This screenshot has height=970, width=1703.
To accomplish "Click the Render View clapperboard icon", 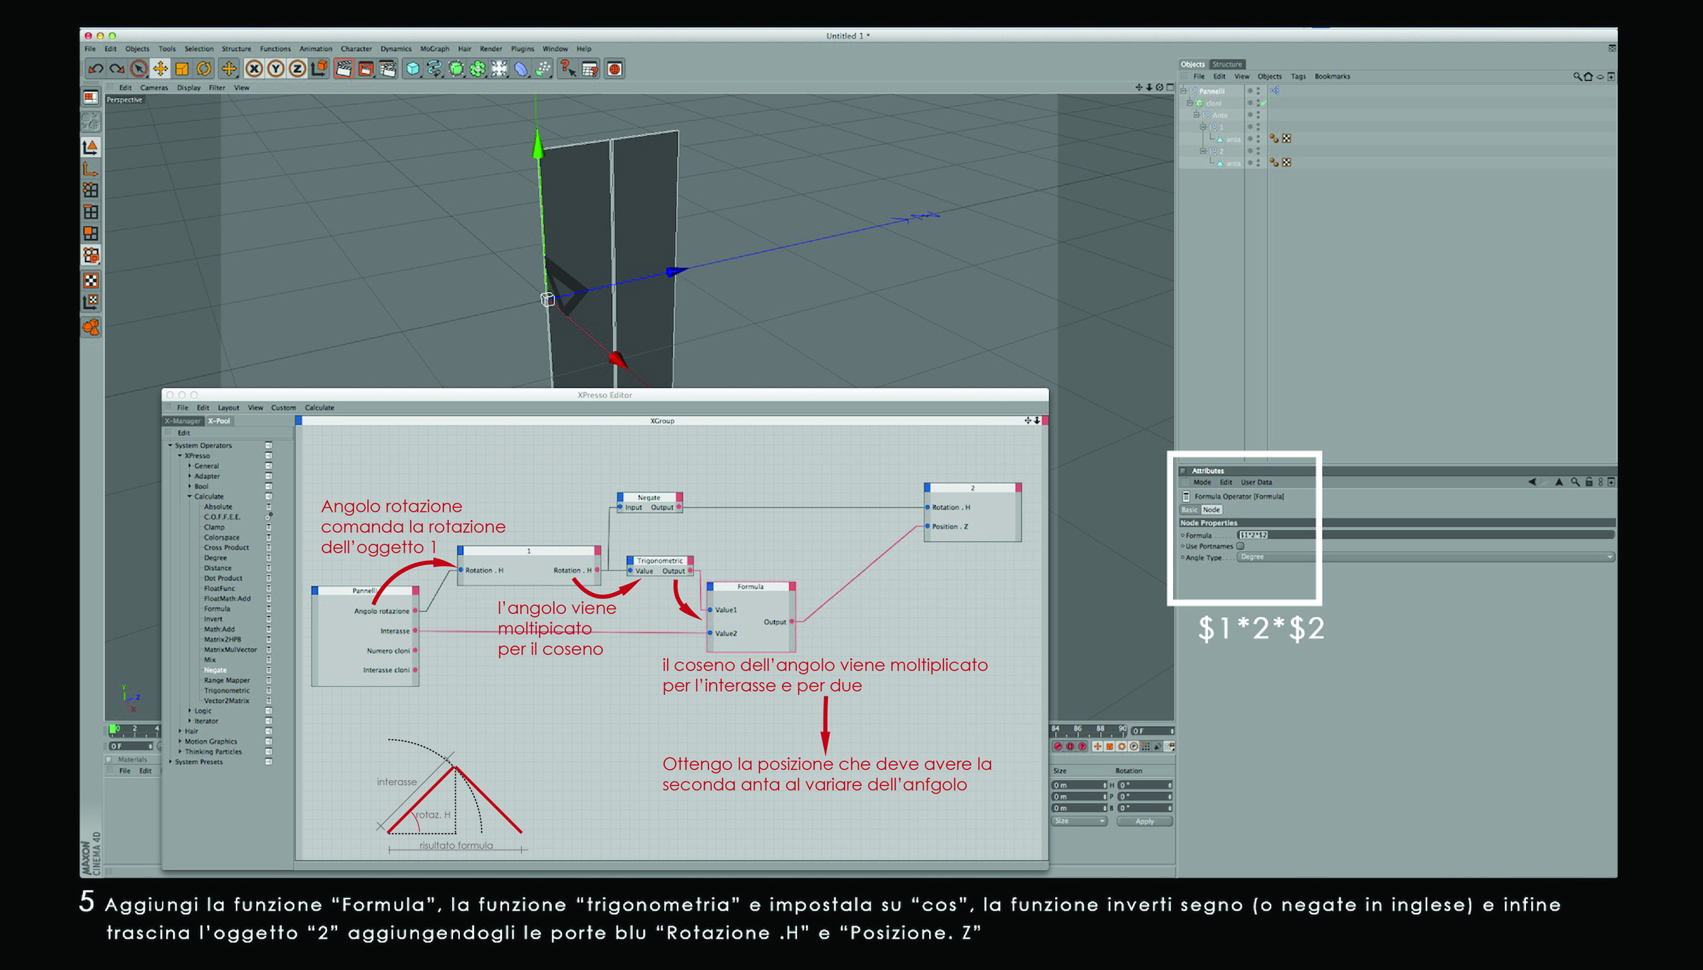I will (x=344, y=69).
